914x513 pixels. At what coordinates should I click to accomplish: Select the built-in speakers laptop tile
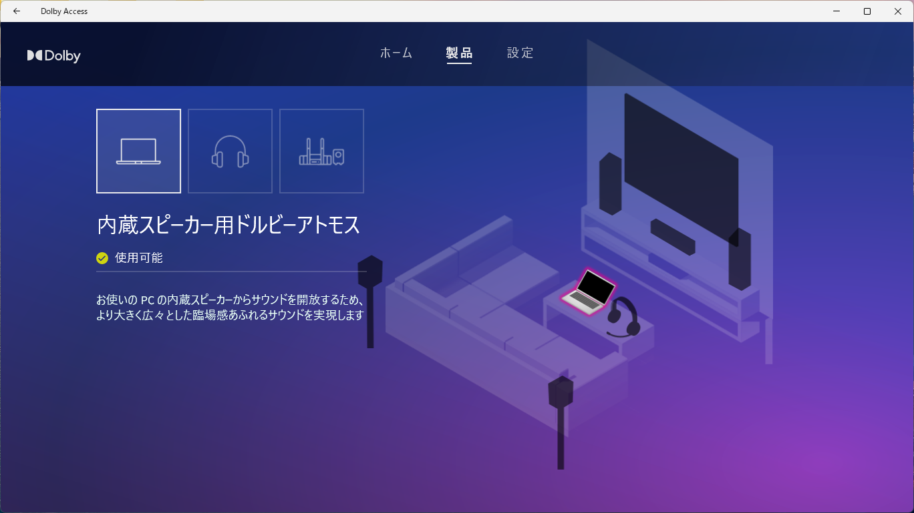pyautogui.click(x=138, y=151)
